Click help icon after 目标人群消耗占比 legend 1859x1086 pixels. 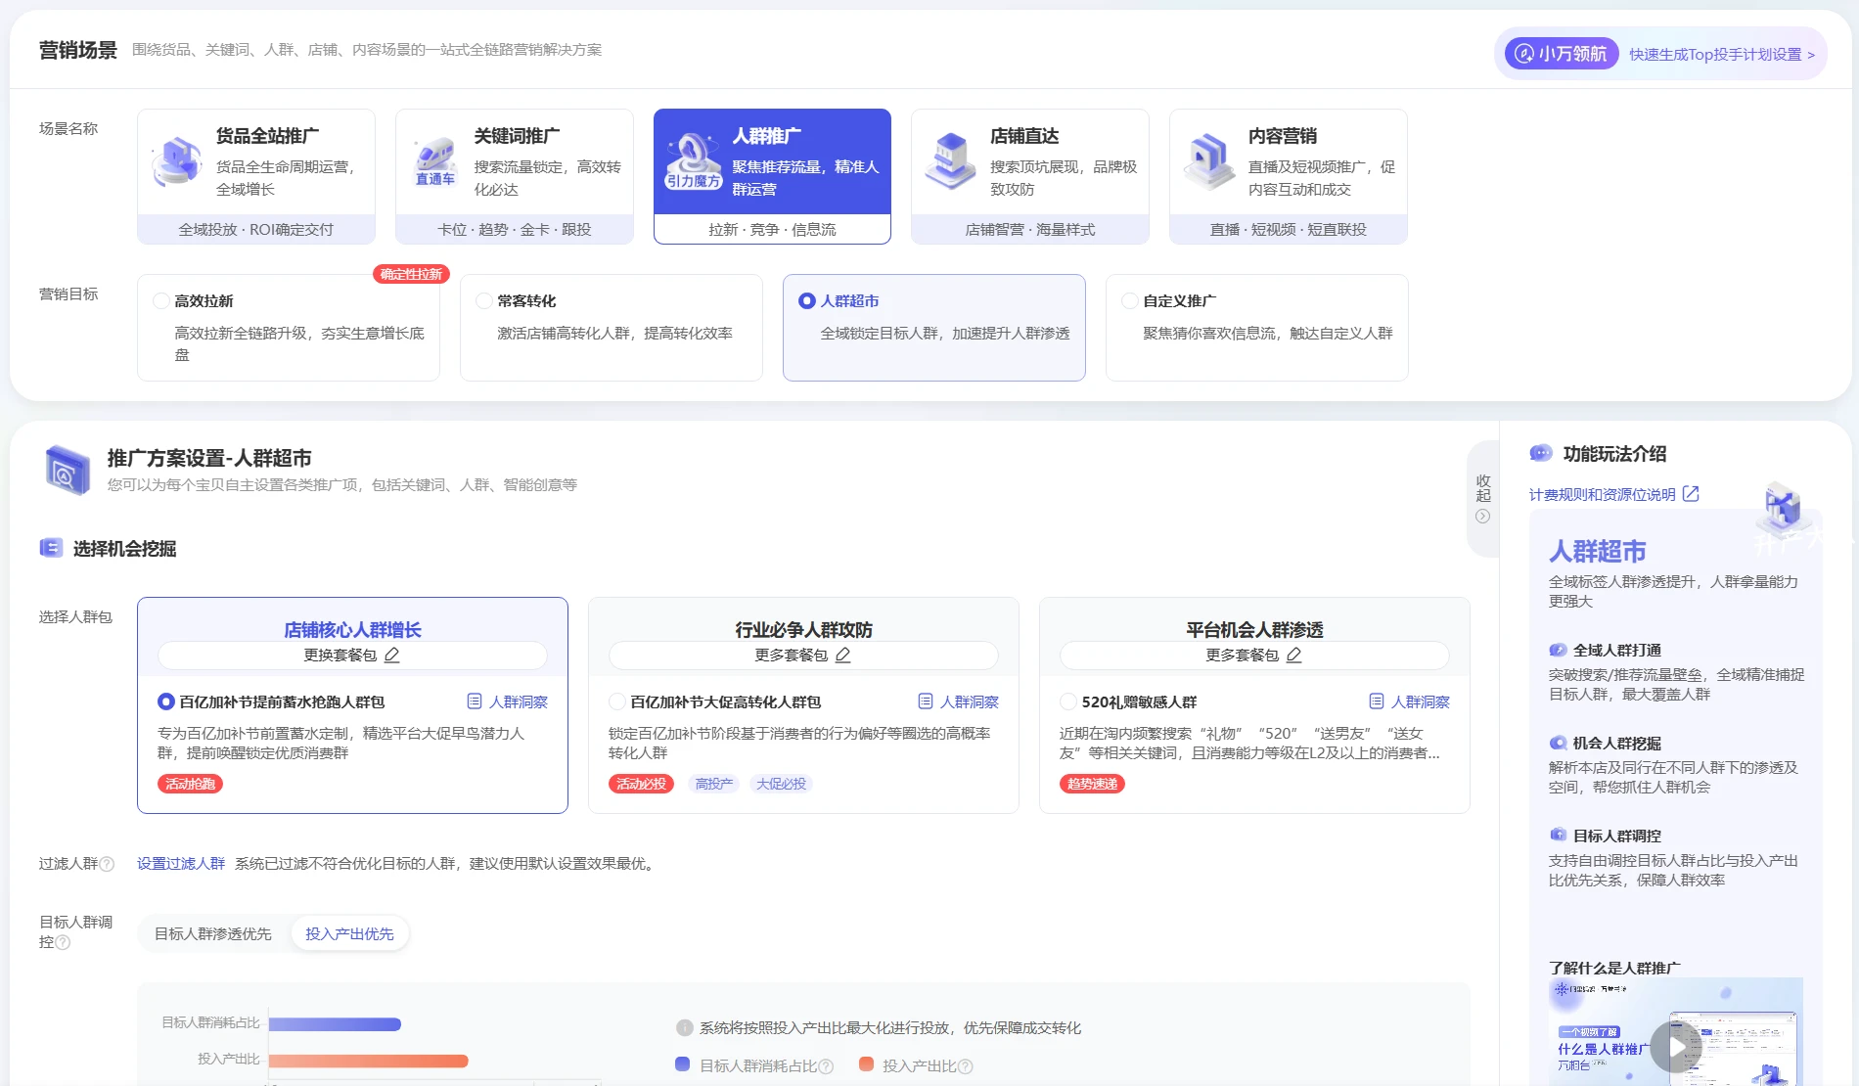coord(826,1066)
